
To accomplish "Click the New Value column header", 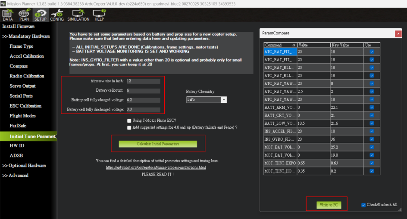I will tap(347, 45).
